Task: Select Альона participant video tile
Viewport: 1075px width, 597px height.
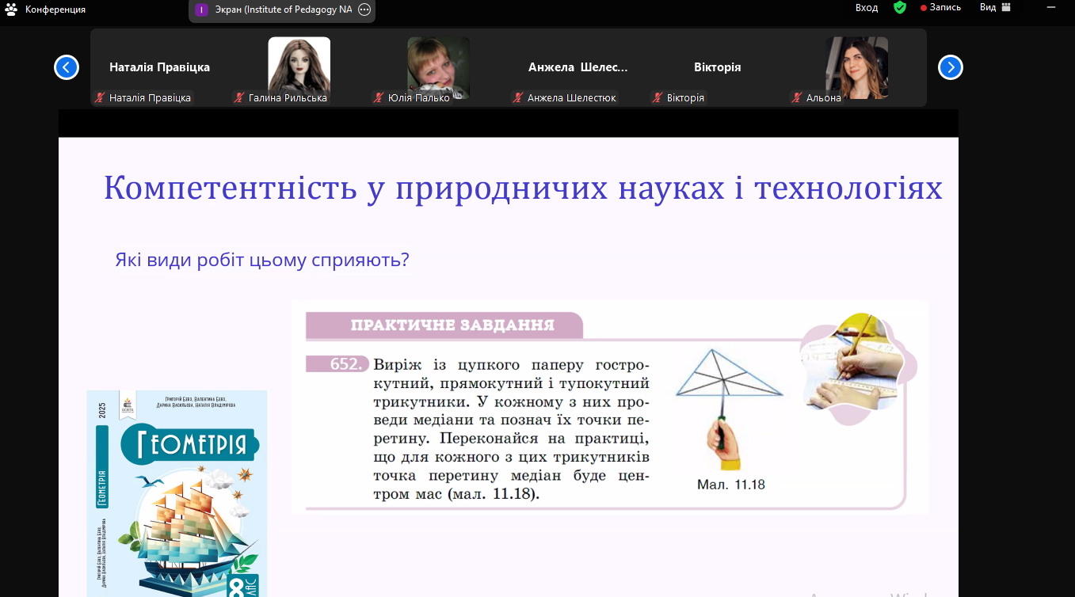Action: tap(857, 68)
